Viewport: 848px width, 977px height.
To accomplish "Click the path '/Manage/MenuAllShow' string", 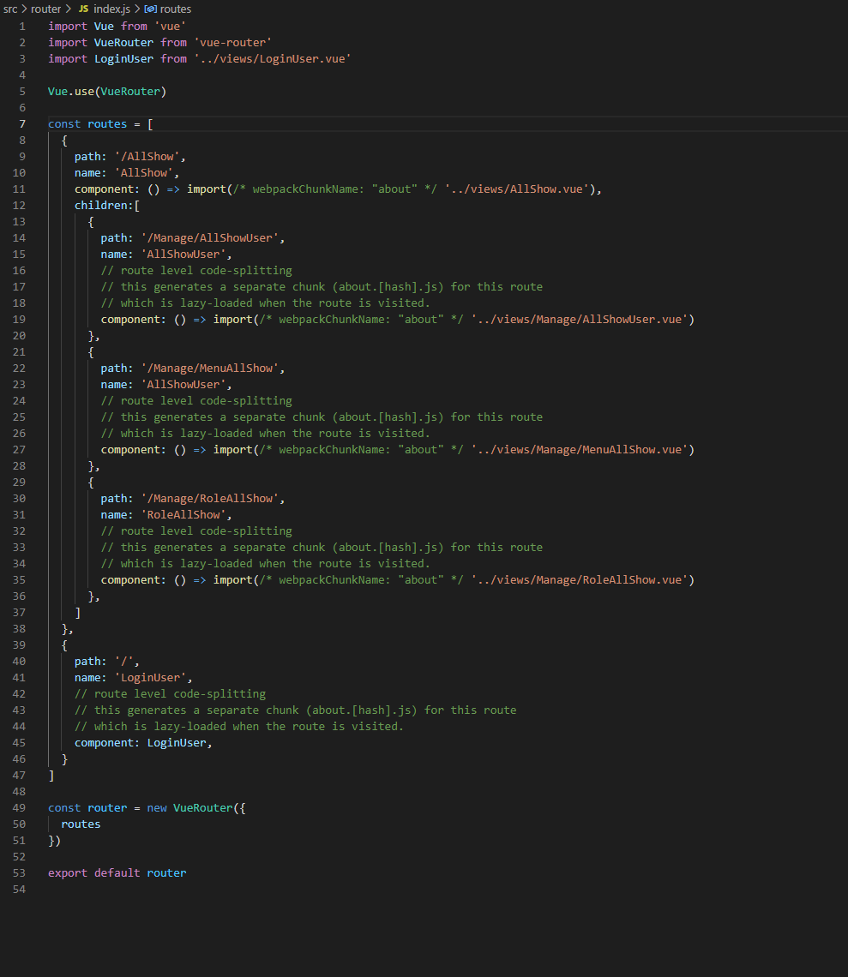I will 210,369.
